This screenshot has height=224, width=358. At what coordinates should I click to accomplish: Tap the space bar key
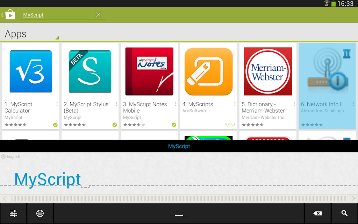point(179,213)
